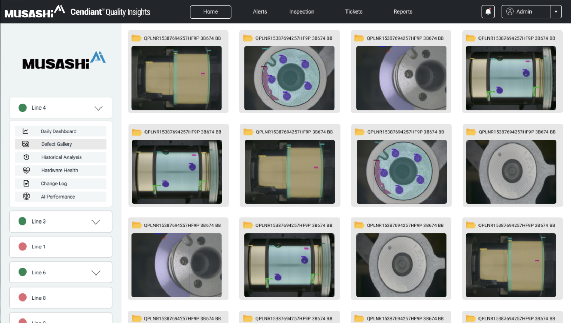Screen dimensions: 571x323
Task: Open the Tickets tab
Action: (354, 12)
